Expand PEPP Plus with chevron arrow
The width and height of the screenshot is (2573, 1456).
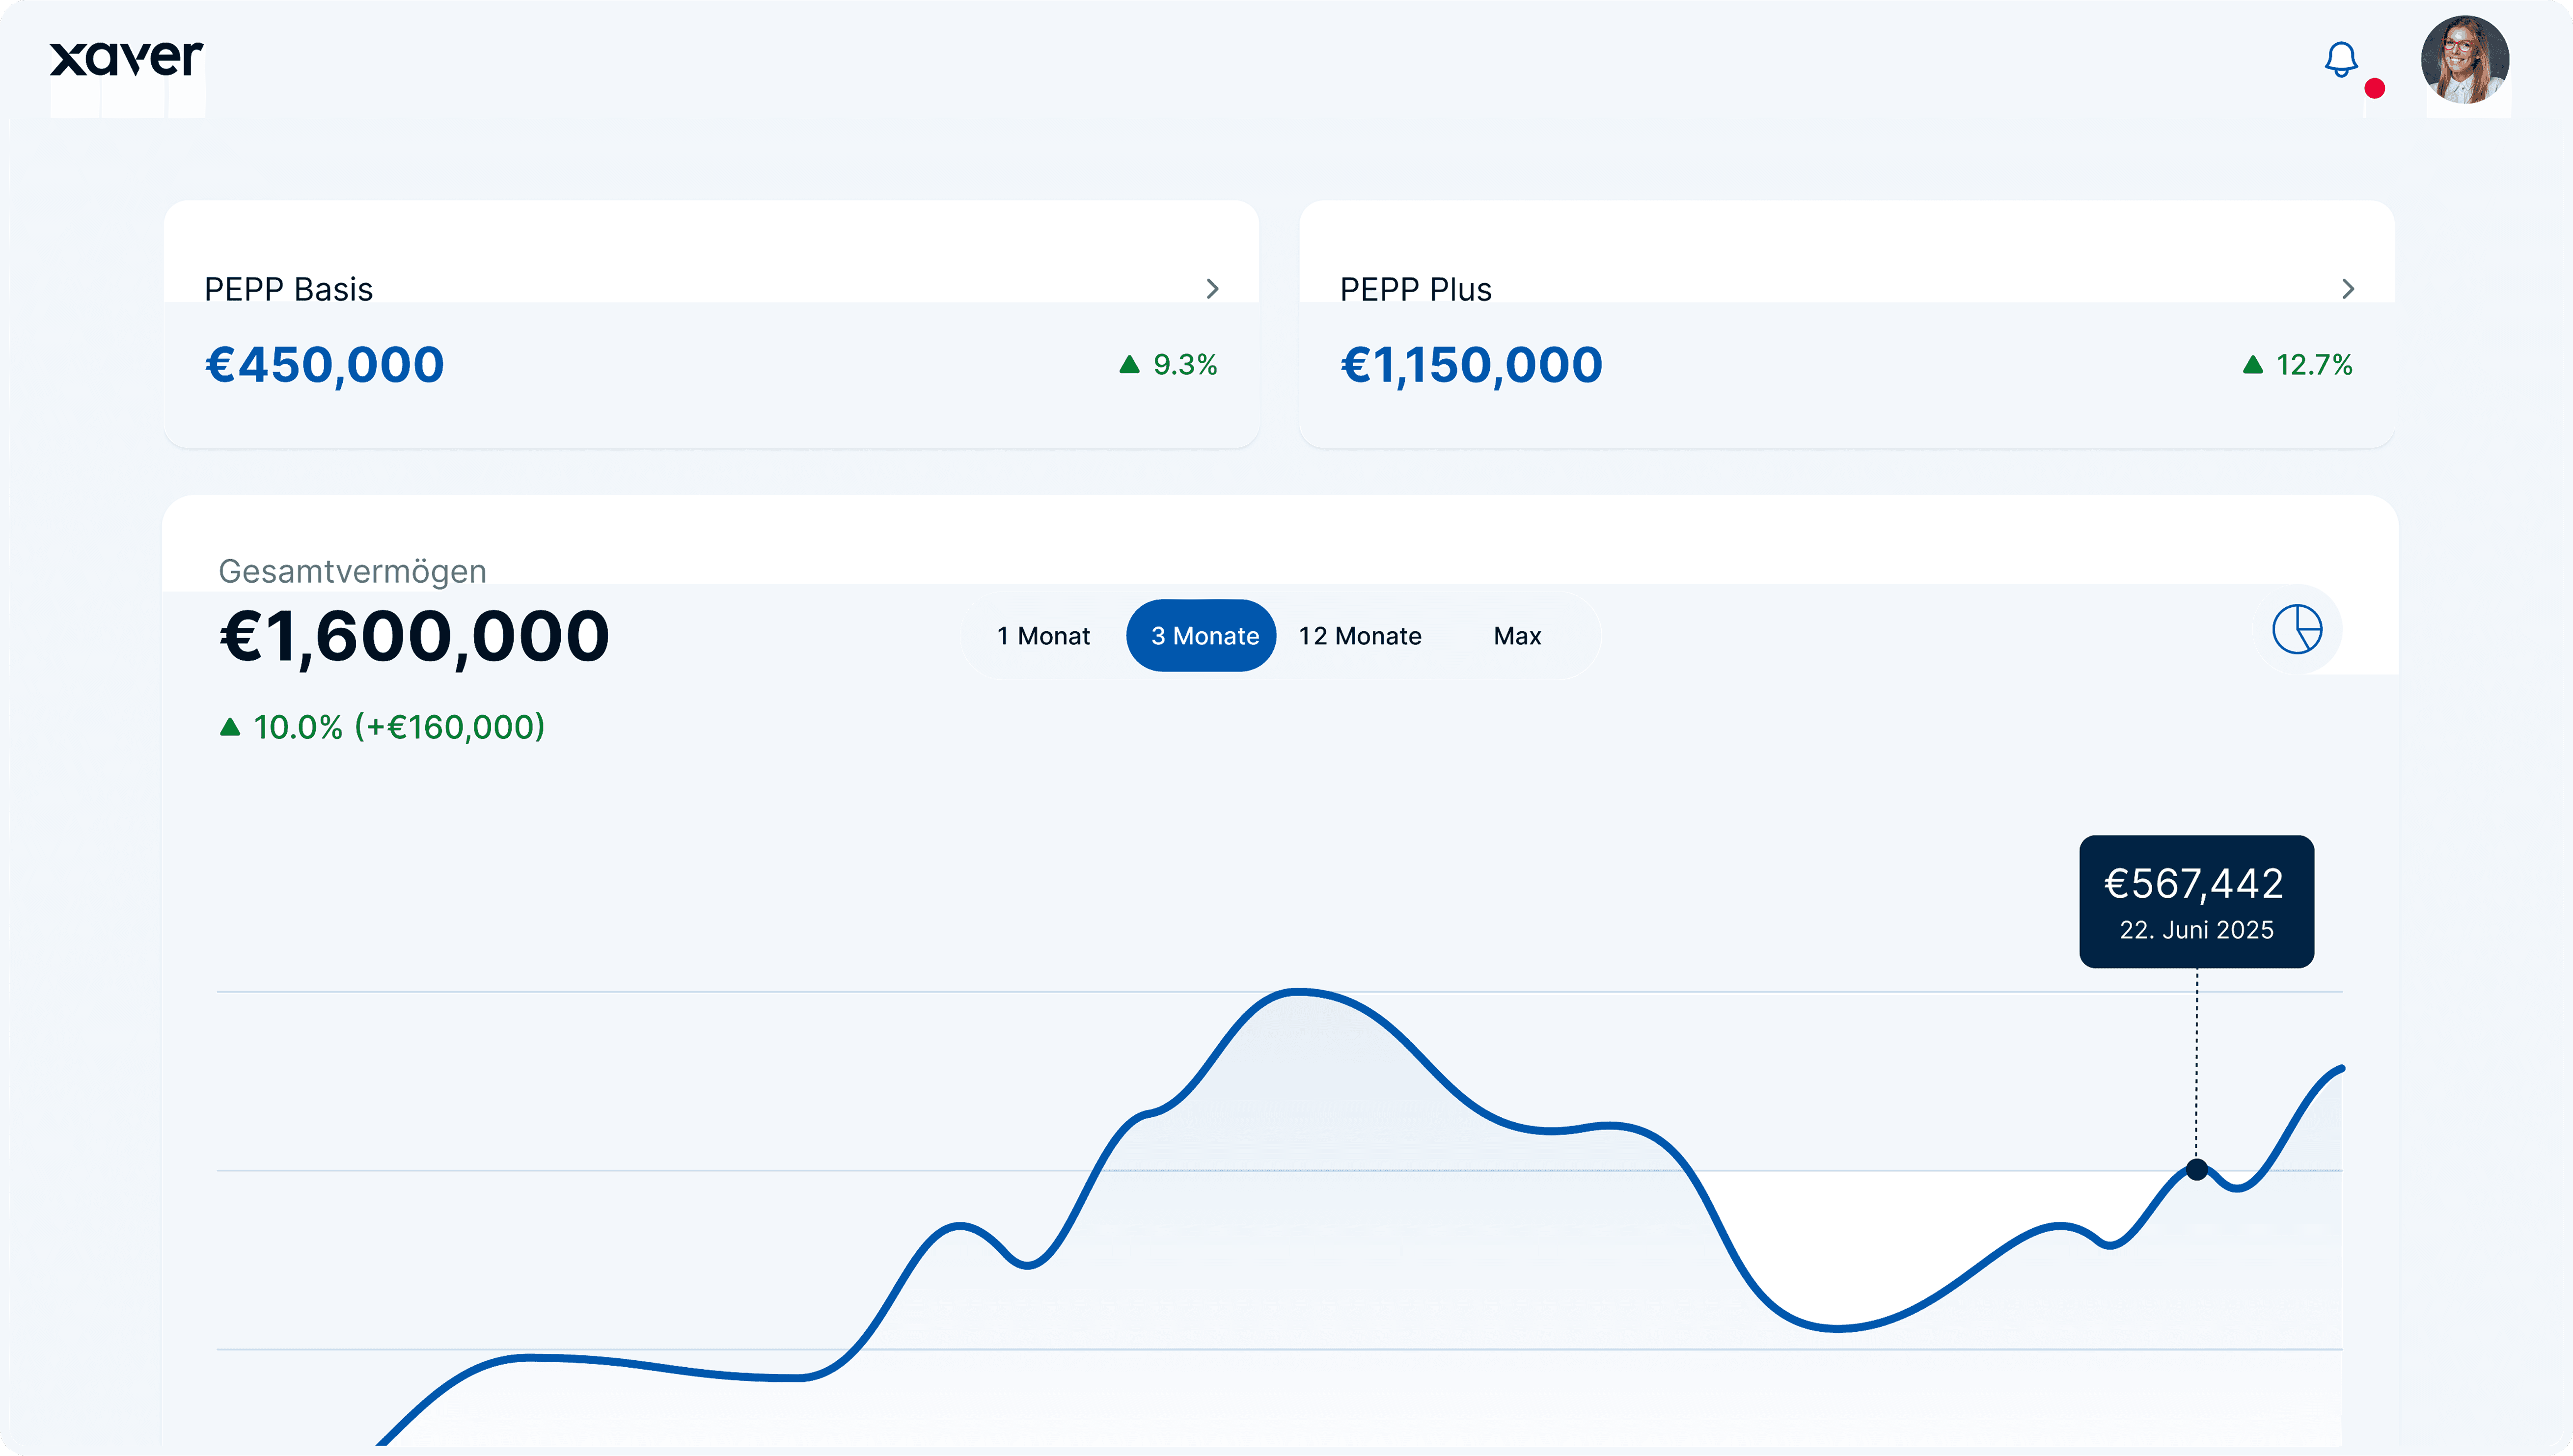2348,289
